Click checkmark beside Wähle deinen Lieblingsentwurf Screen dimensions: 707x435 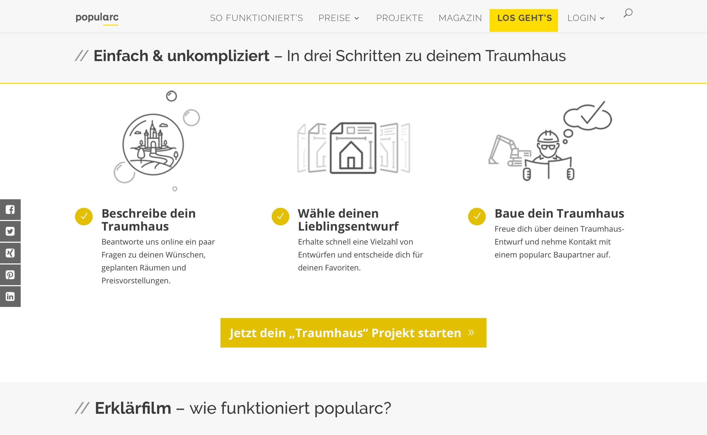tap(281, 216)
